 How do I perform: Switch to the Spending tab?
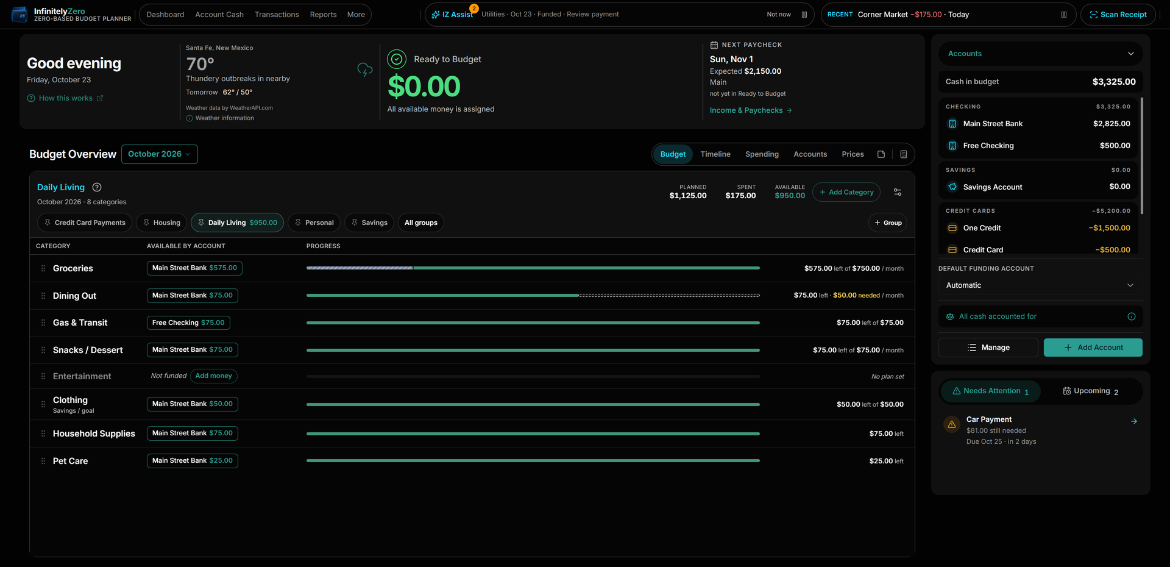point(762,154)
